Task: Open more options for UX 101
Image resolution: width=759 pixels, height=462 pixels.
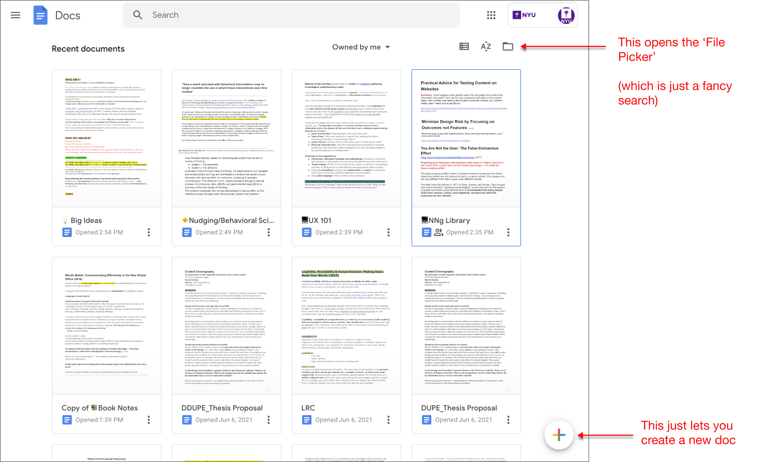Action: 388,232
